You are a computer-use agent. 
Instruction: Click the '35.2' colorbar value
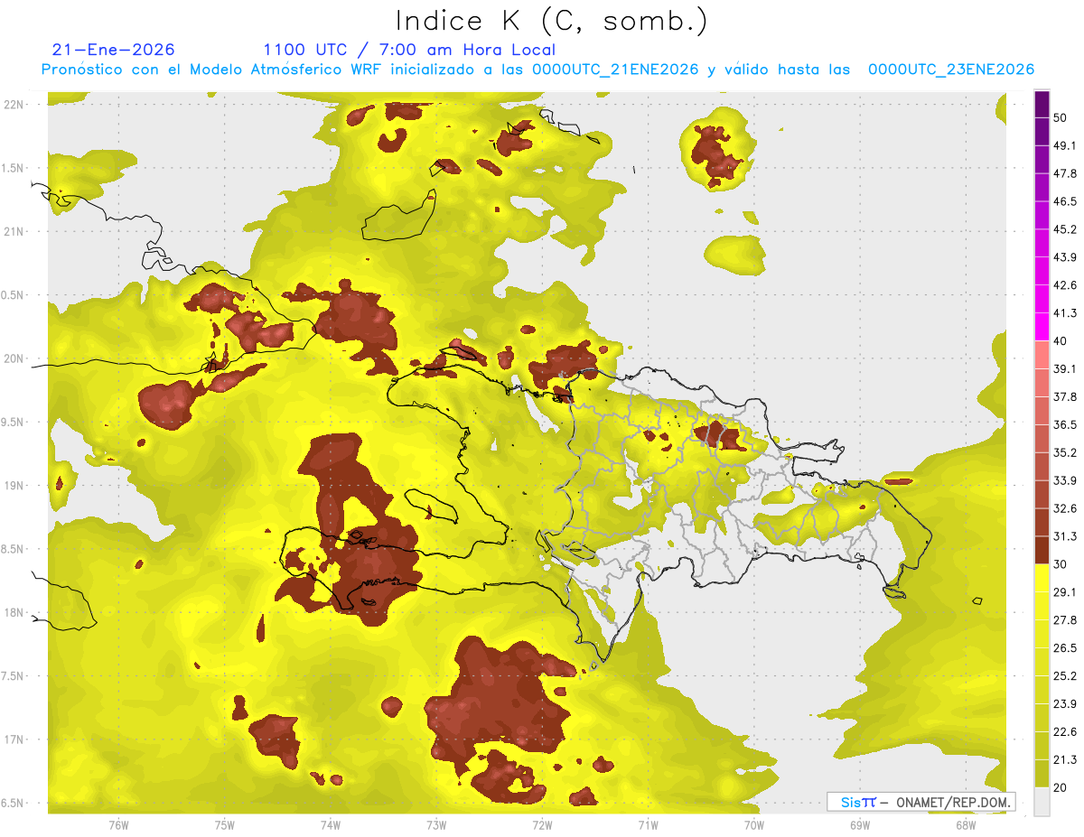(1065, 452)
